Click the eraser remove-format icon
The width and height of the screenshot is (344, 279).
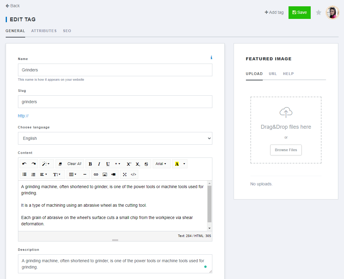click(x=60, y=164)
